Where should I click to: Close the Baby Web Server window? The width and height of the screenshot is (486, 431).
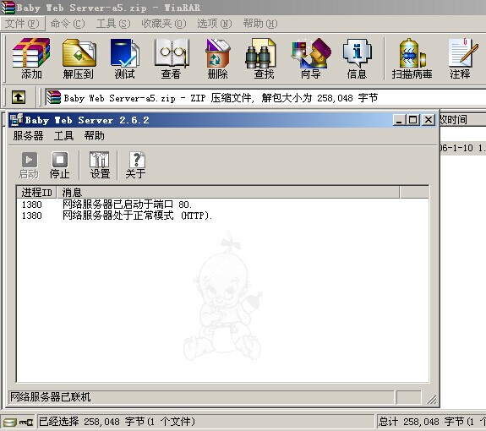(429, 120)
